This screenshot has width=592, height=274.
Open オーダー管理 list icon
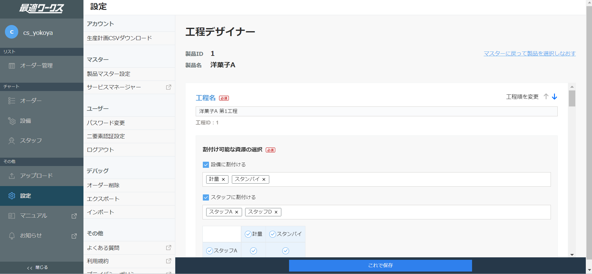coord(12,66)
